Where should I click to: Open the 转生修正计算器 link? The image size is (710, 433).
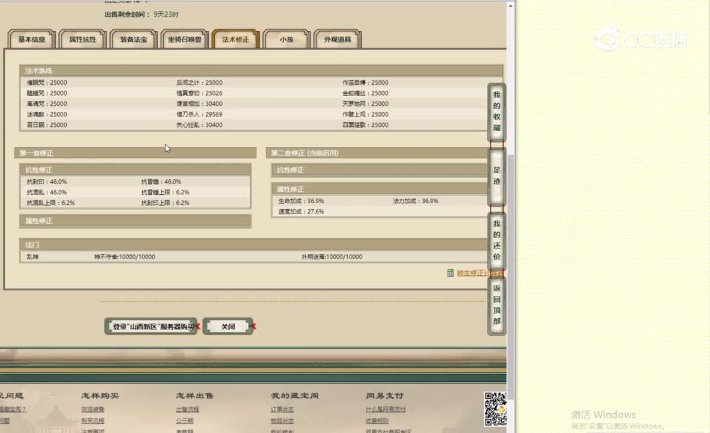click(480, 273)
